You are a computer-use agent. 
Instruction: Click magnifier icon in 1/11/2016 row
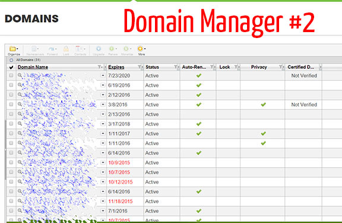pyautogui.click(x=20, y=143)
